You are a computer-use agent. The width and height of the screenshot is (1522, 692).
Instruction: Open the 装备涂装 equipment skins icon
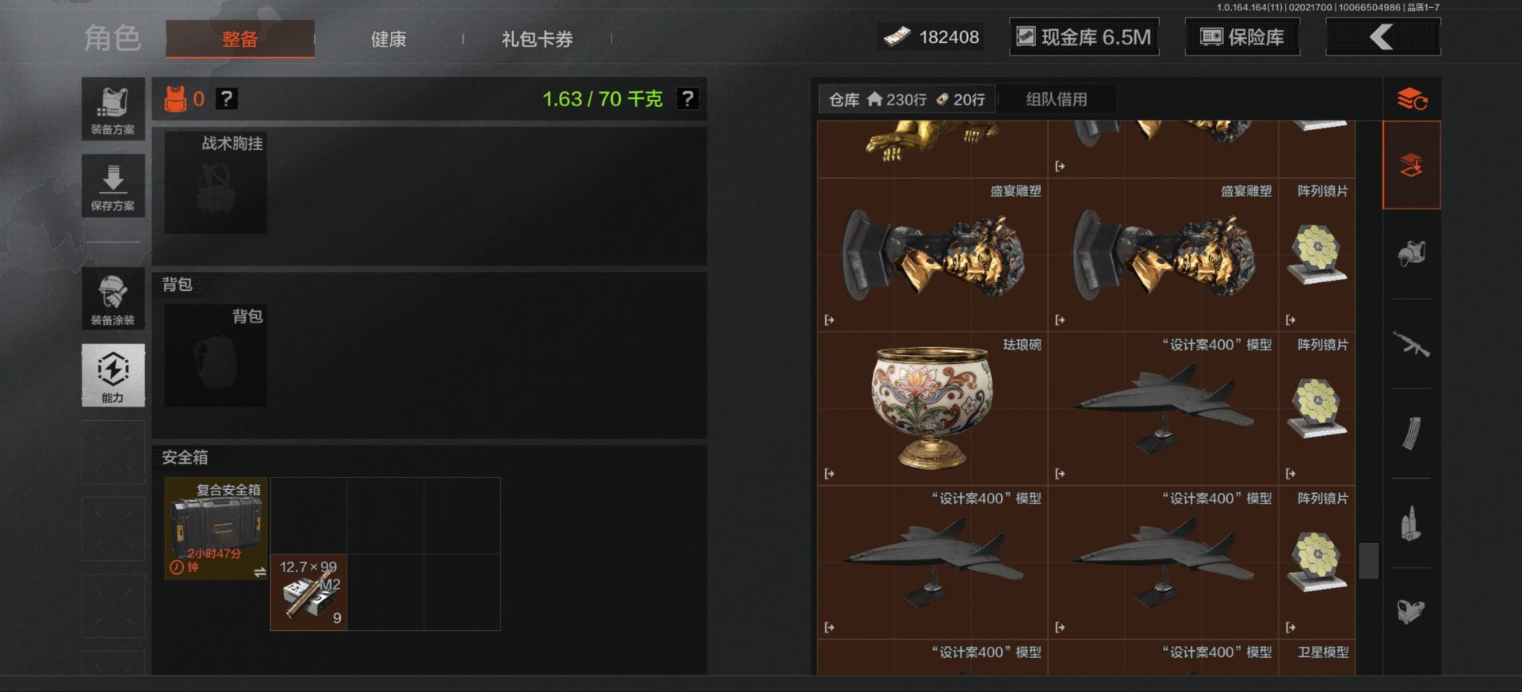(x=113, y=298)
